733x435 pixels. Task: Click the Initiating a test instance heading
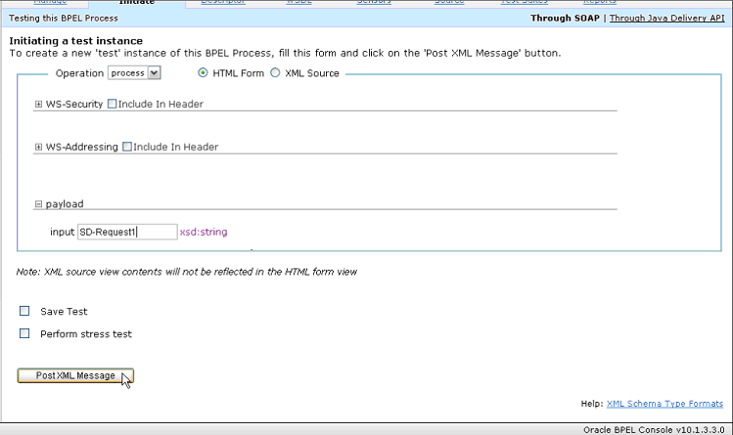(75, 41)
